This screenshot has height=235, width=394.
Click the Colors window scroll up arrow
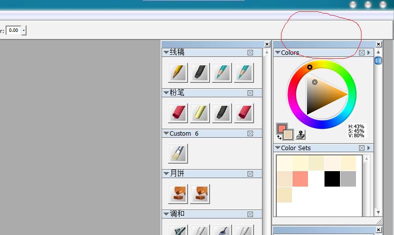[378, 52]
